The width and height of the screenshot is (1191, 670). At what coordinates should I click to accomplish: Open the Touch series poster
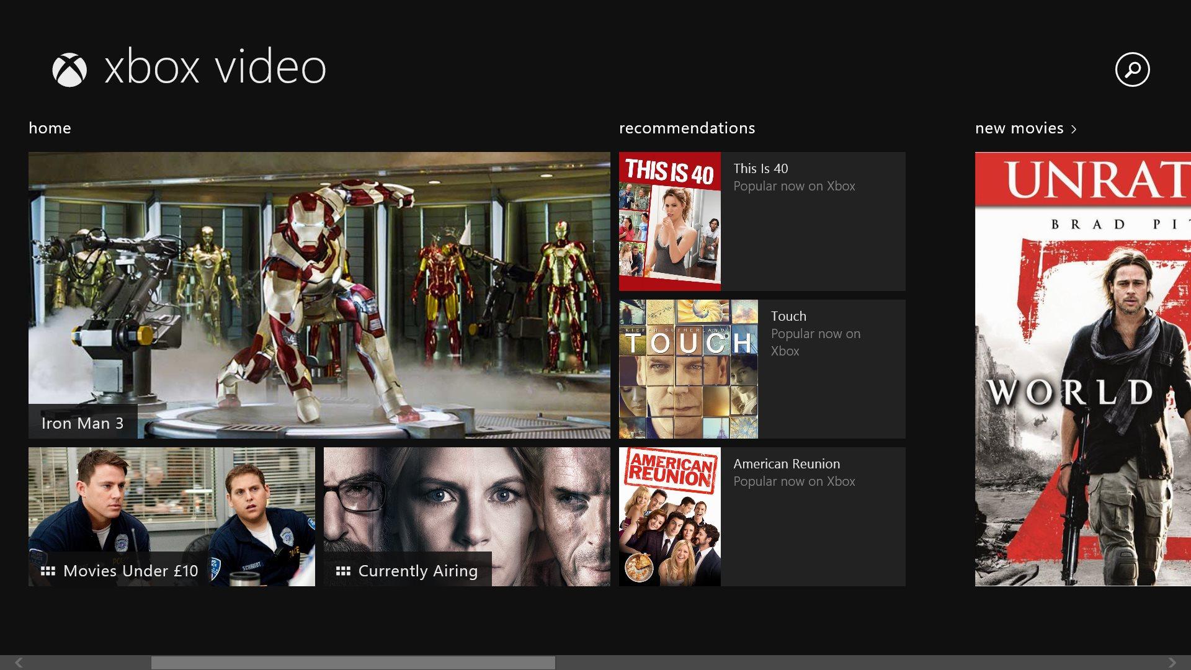tap(689, 369)
